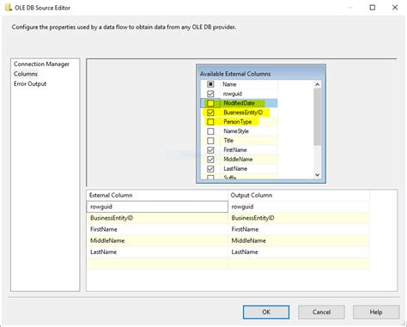Image resolution: width=407 pixels, height=327 pixels.
Task: Open the Error Output page
Action: 30,84
